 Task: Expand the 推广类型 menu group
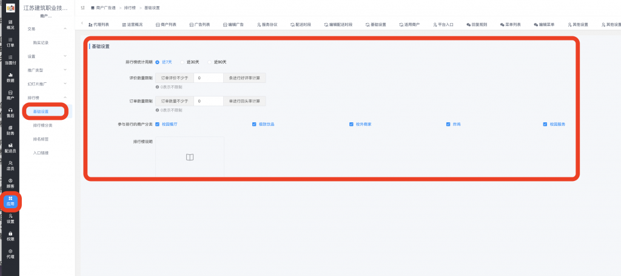(x=47, y=70)
